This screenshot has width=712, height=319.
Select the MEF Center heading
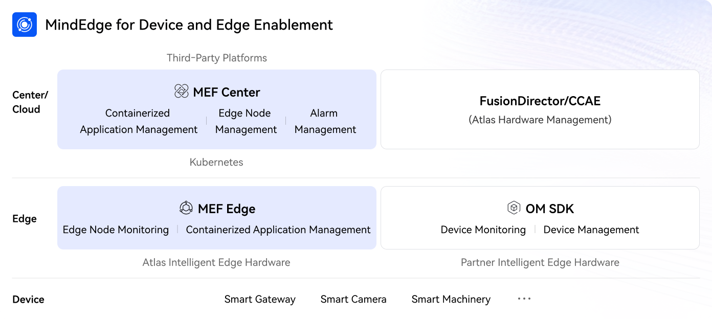226,93
